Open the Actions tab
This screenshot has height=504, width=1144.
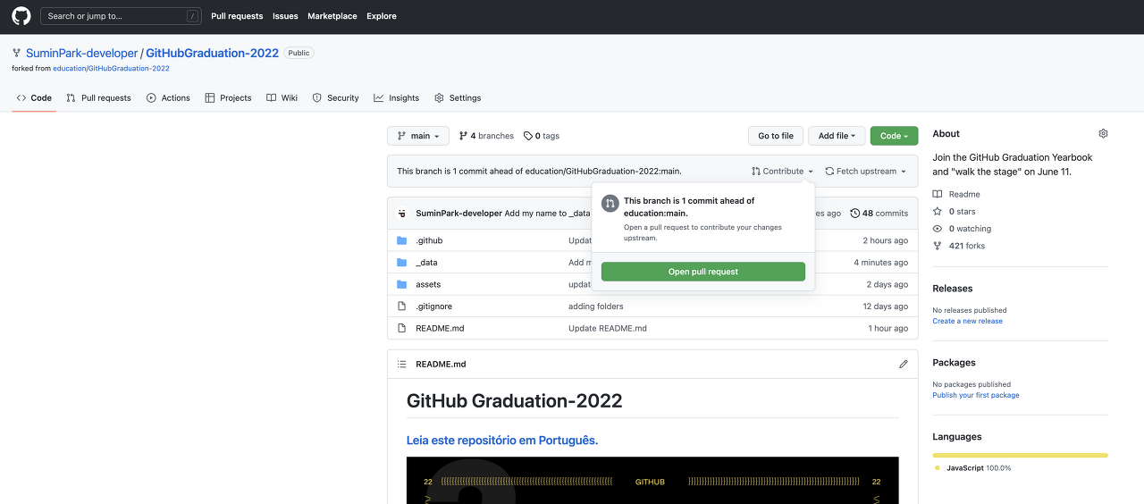tap(168, 98)
